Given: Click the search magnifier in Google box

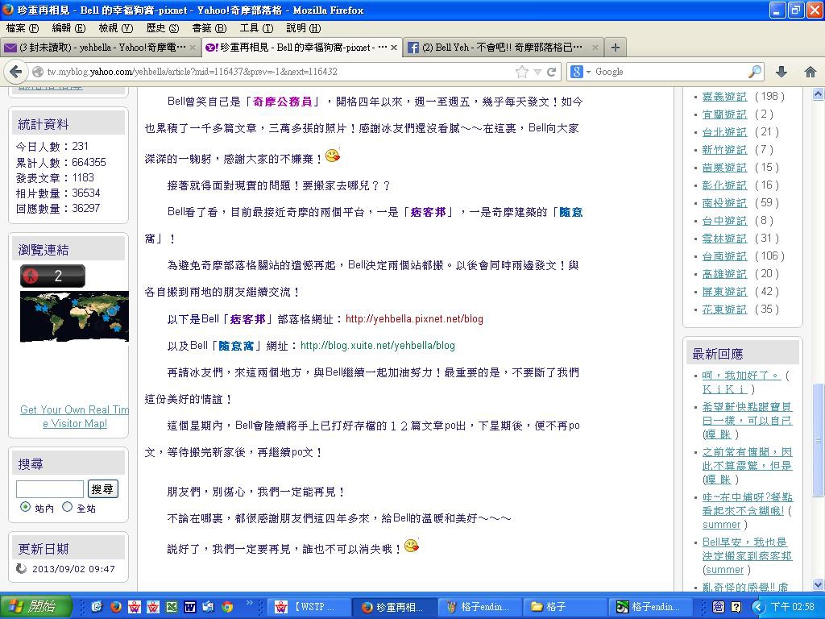Looking at the screenshot, I should pyautogui.click(x=755, y=72).
